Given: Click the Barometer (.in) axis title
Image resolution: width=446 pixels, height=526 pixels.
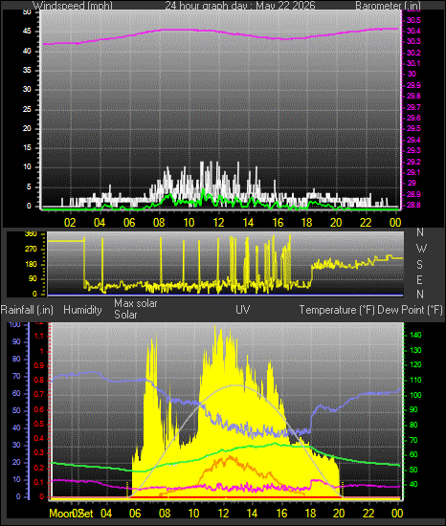Looking at the screenshot, I should [x=388, y=6].
